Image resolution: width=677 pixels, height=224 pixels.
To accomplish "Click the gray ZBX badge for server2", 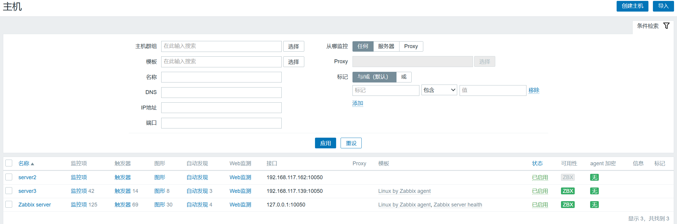I will click(x=568, y=177).
